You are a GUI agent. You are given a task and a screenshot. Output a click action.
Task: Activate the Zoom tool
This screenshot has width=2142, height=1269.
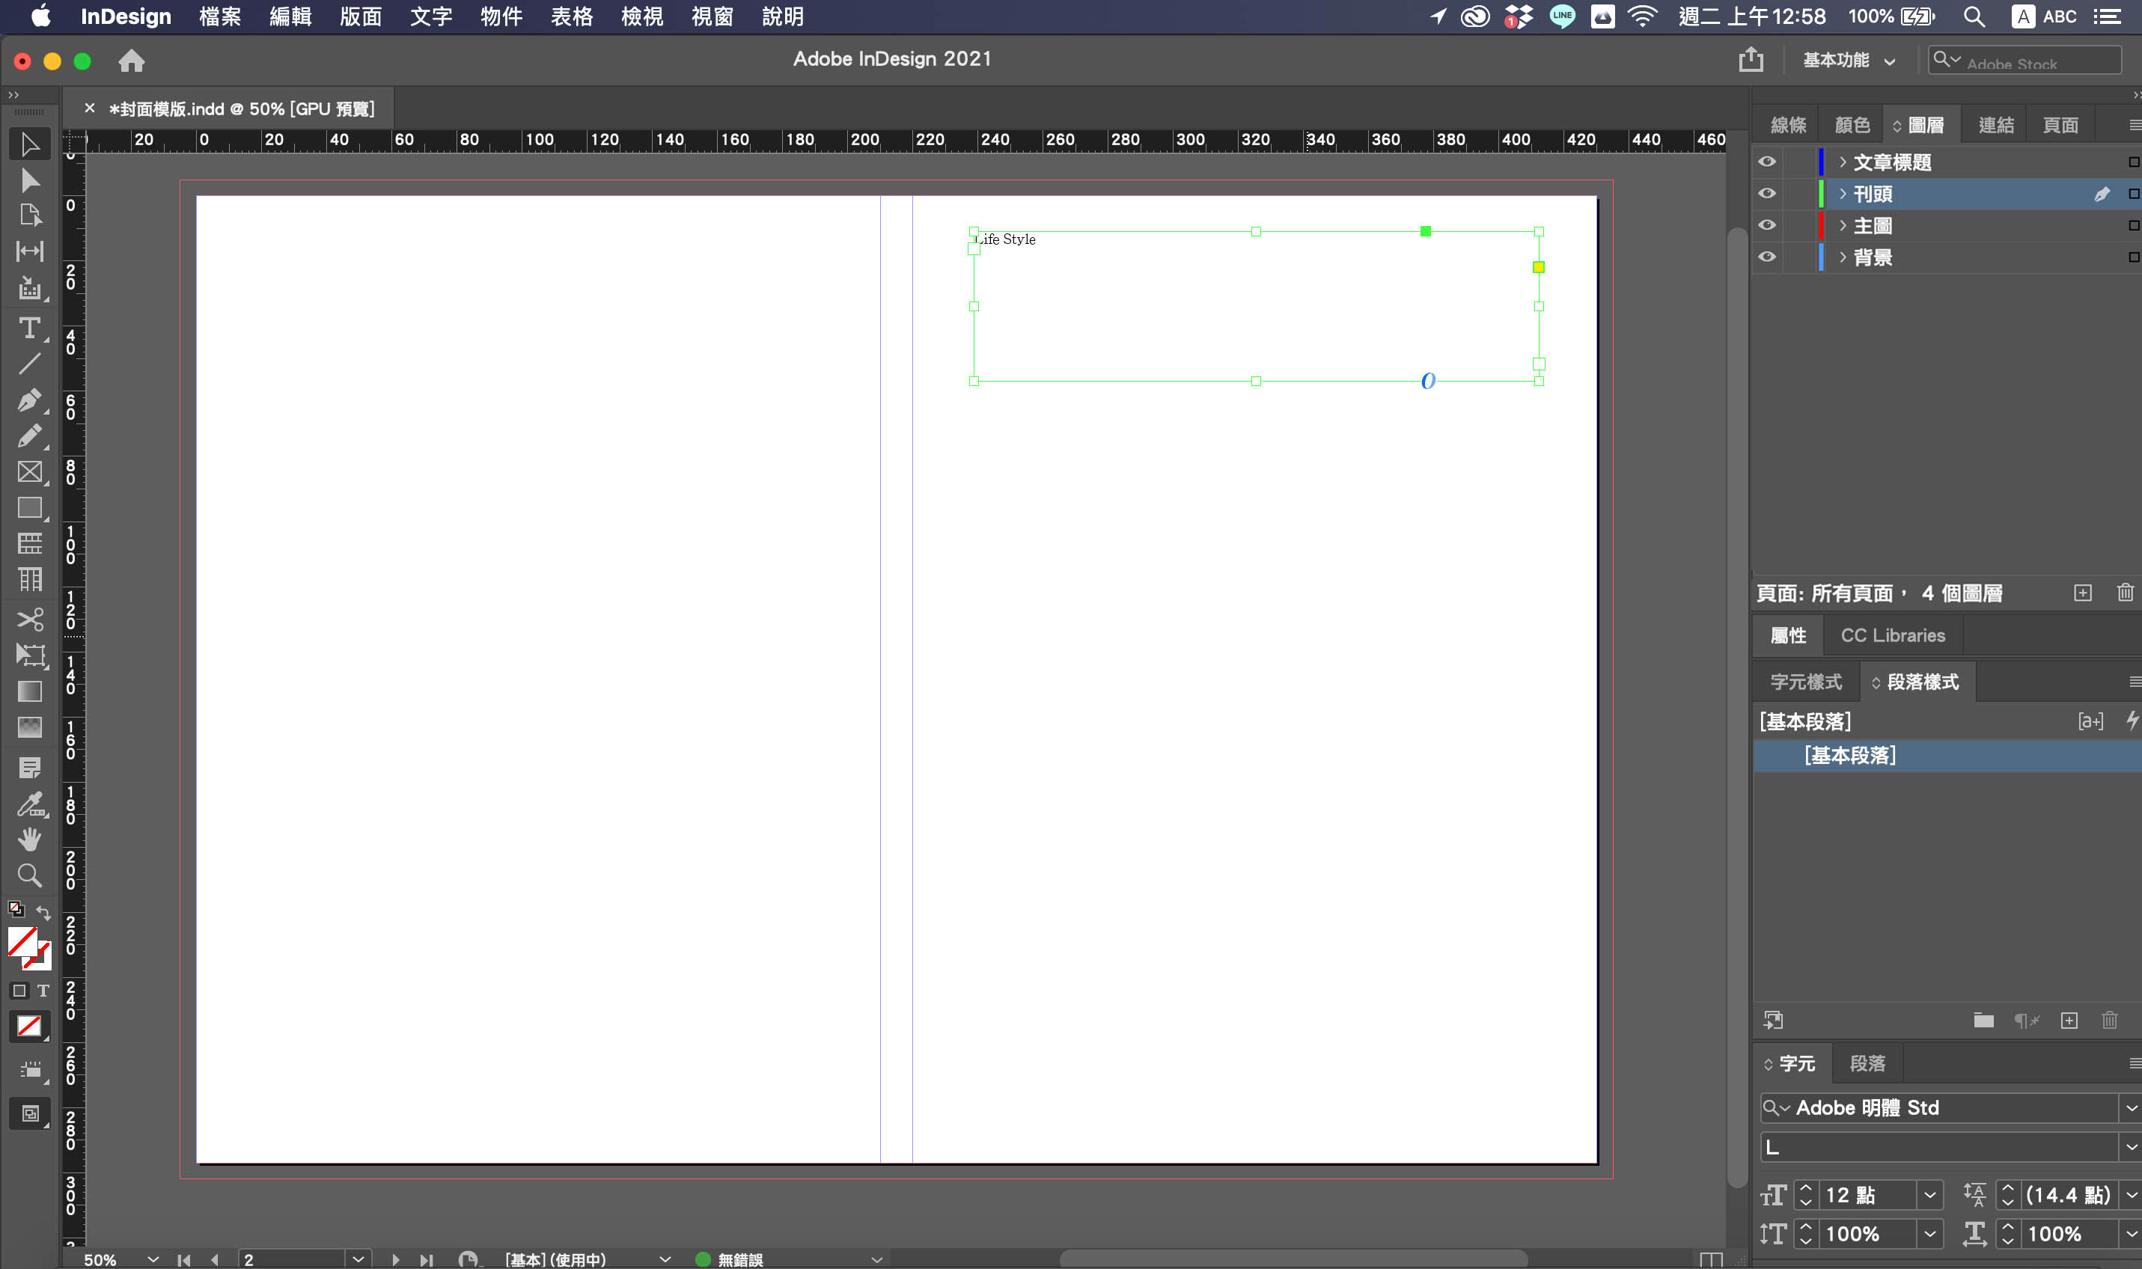click(29, 875)
